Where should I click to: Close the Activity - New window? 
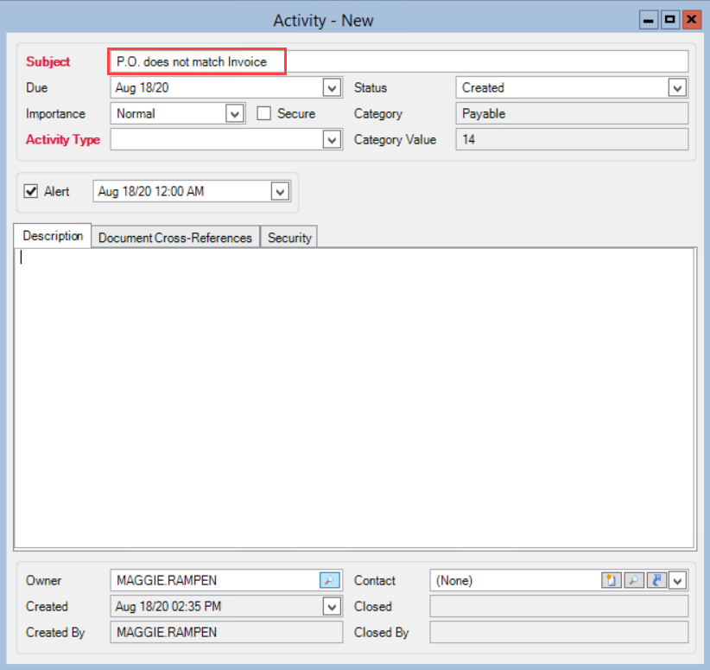692,20
